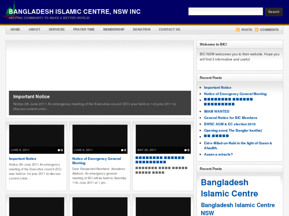Viewport: 289px width, 216px height.
Task: Open the May 29, 2011 post title link
Action: point(160,160)
